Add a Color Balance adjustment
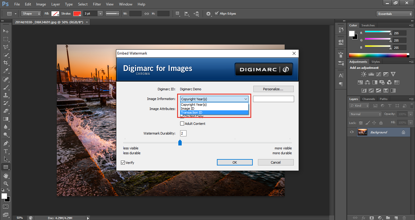Image resolution: width=415 pixels, height=220 pixels. point(367,82)
